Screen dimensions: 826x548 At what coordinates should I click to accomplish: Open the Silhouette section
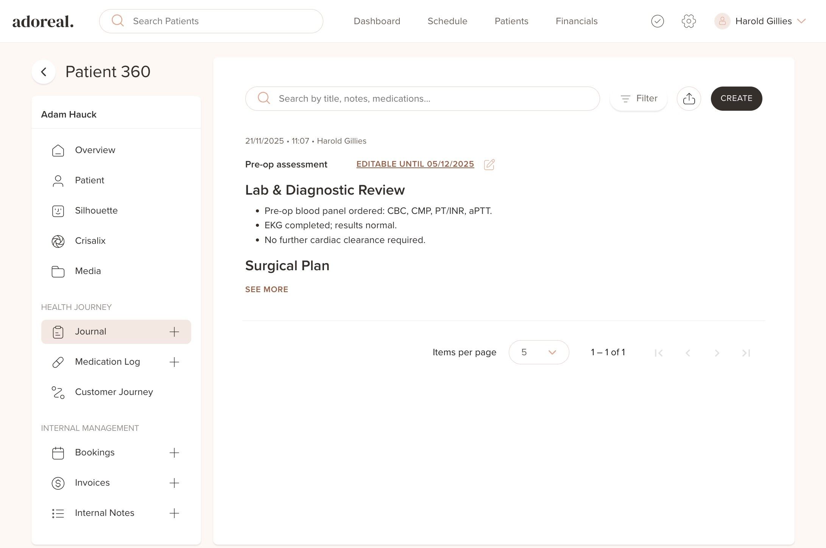[96, 211]
